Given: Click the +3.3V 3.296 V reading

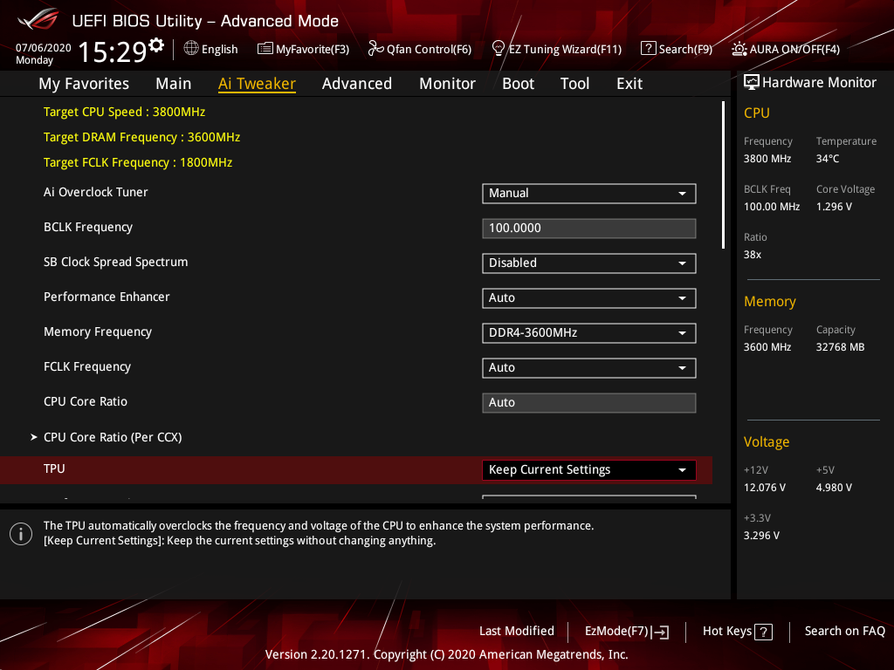Looking at the screenshot, I should tap(761, 536).
